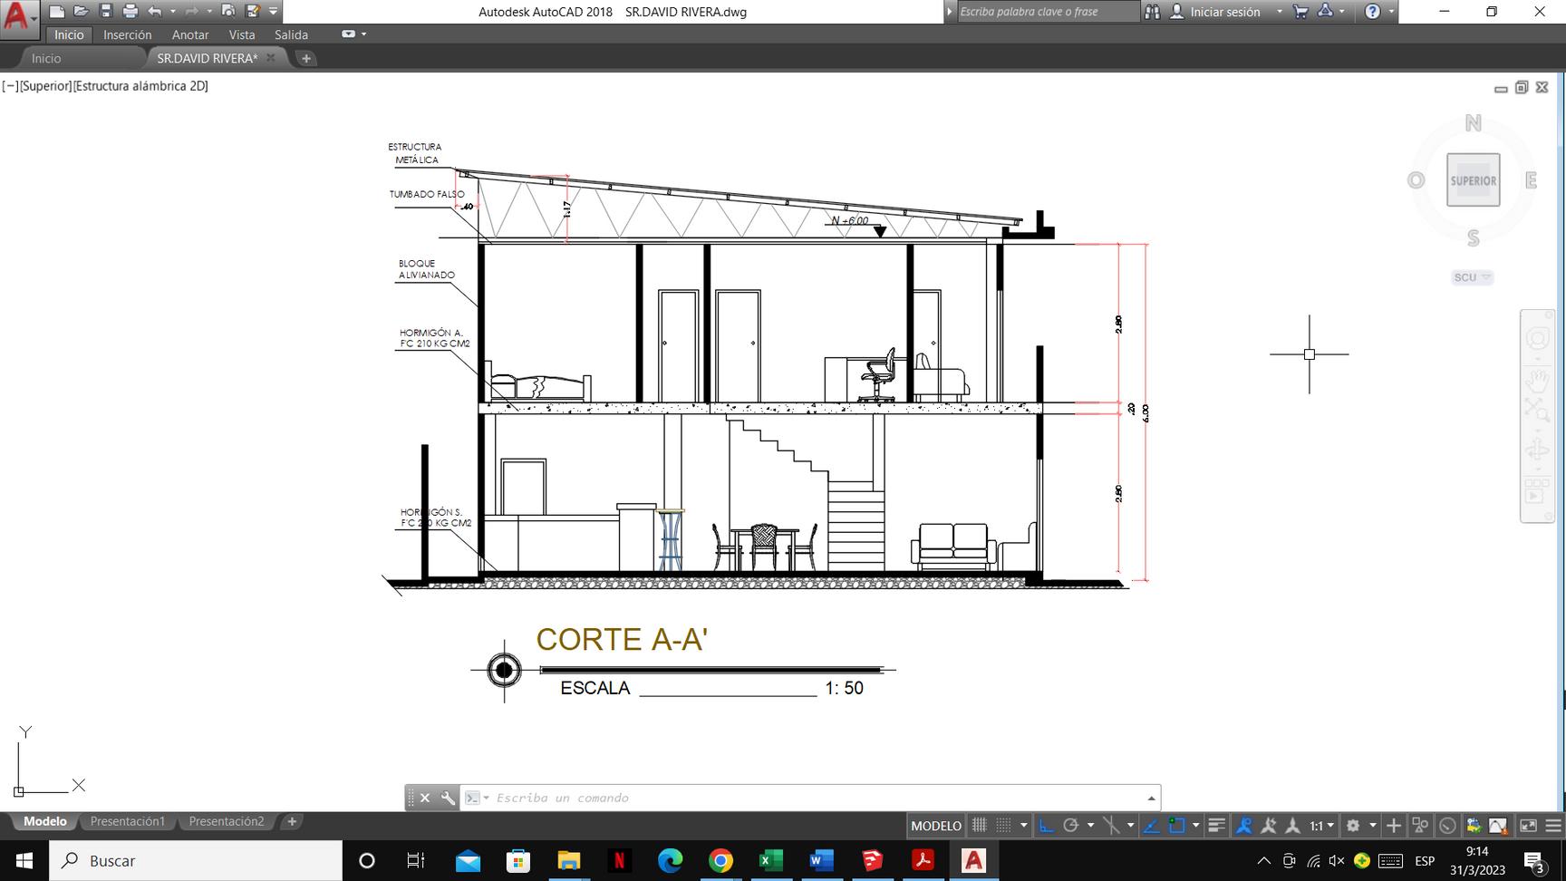The image size is (1566, 881).
Task: Switch to the Modelo layout tab
Action: 45,821
